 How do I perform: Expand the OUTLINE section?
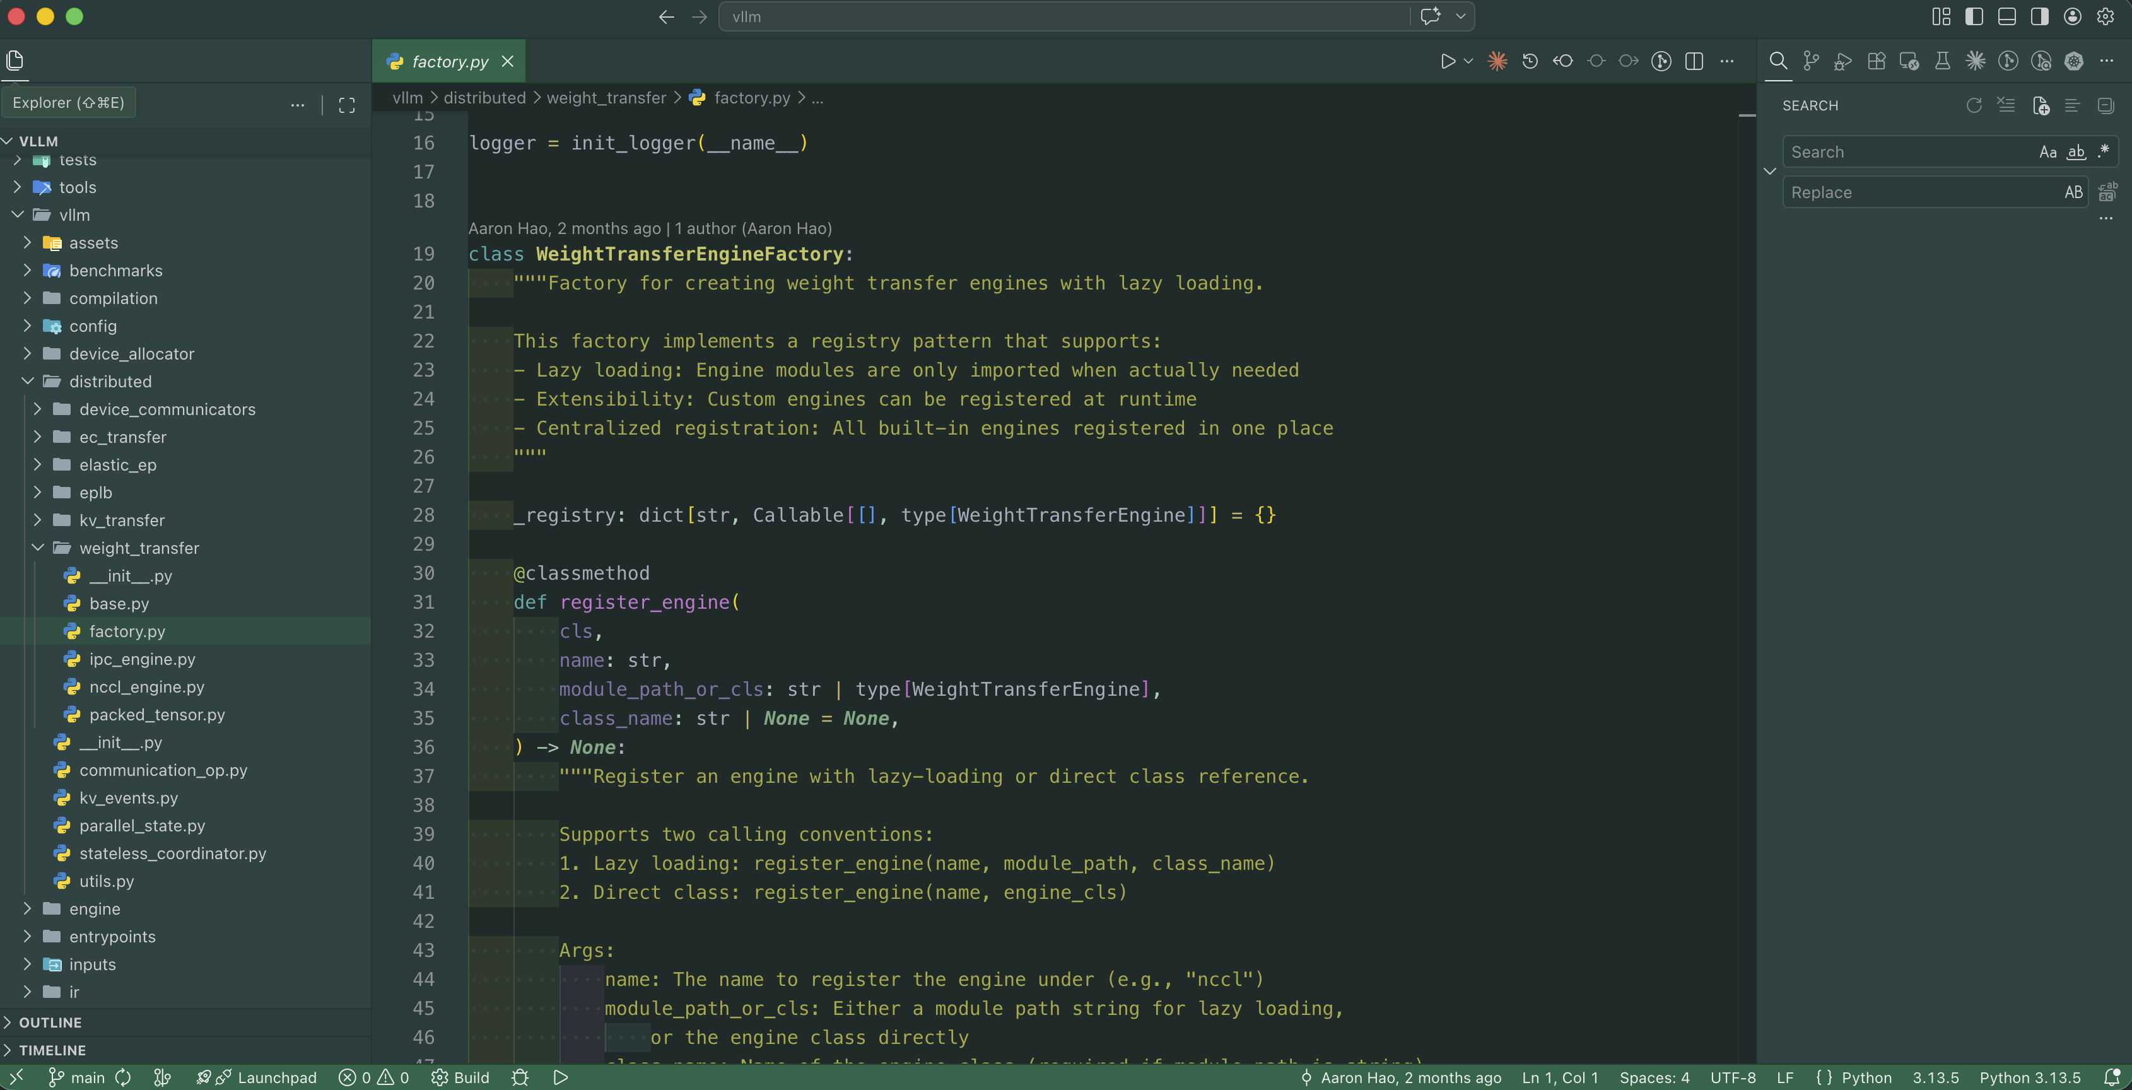coord(51,1022)
